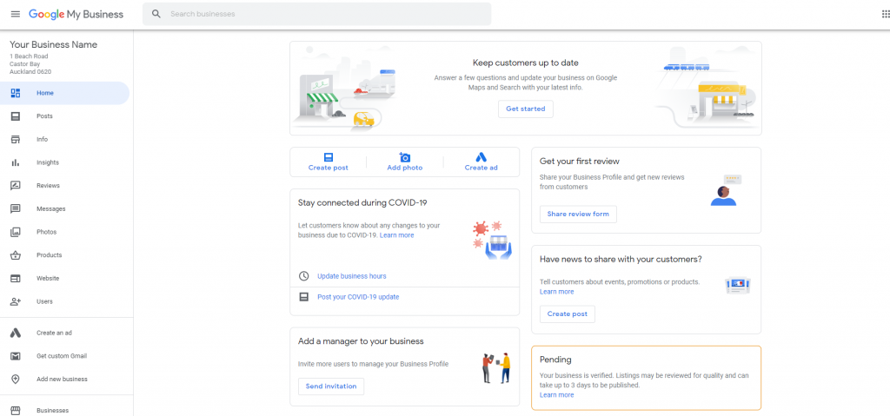This screenshot has width=890, height=416.
Task: Click the Users add-person icon
Action: [16, 301]
